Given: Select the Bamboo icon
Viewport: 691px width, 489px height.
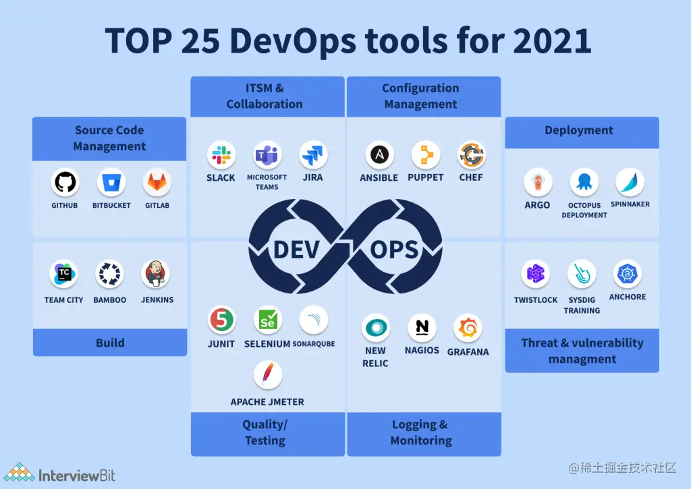Looking at the screenshot, I should (x=109, y=274).
